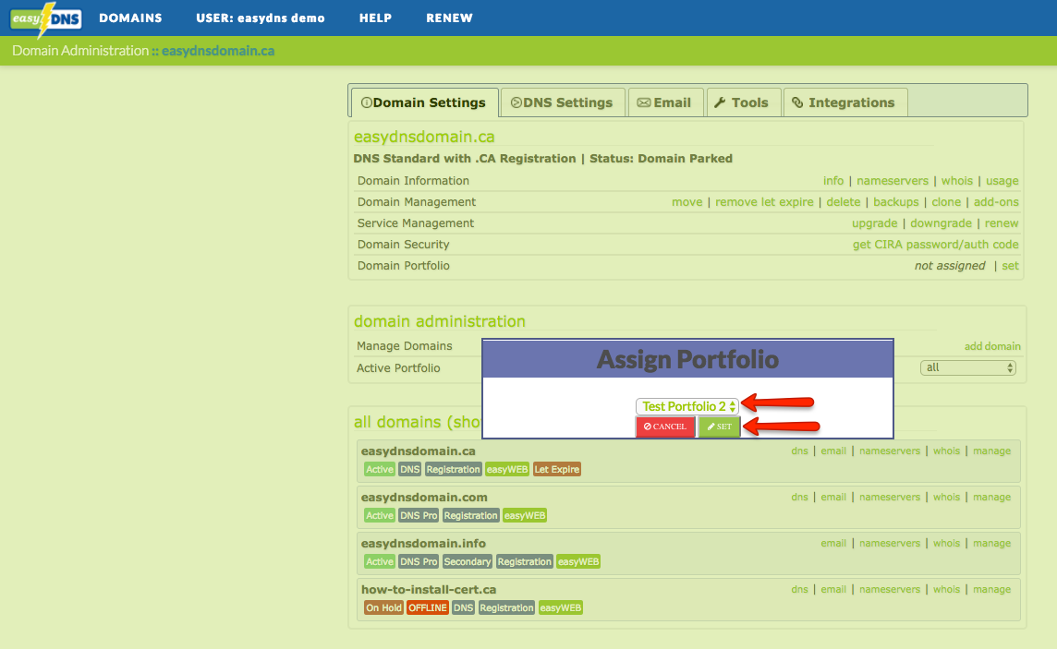The image size is (1057, 649).
Task: Click manage for easydnsdomain.com
Action: [x=992, y=497]
